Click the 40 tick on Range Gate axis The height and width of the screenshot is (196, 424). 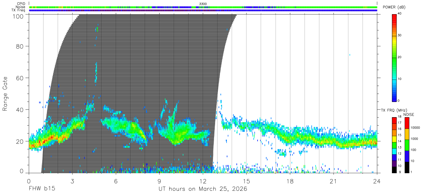pos(20,110)
